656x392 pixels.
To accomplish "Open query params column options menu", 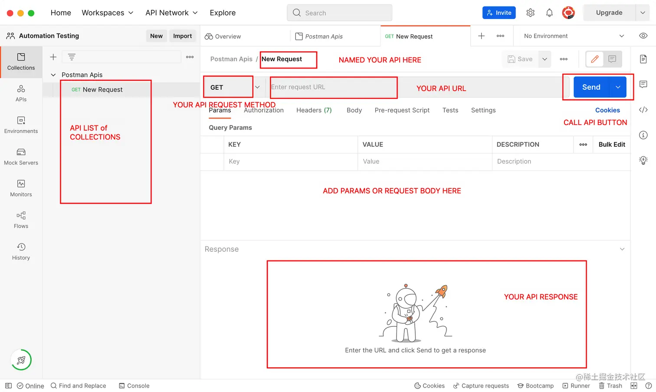I will [583, 145].
